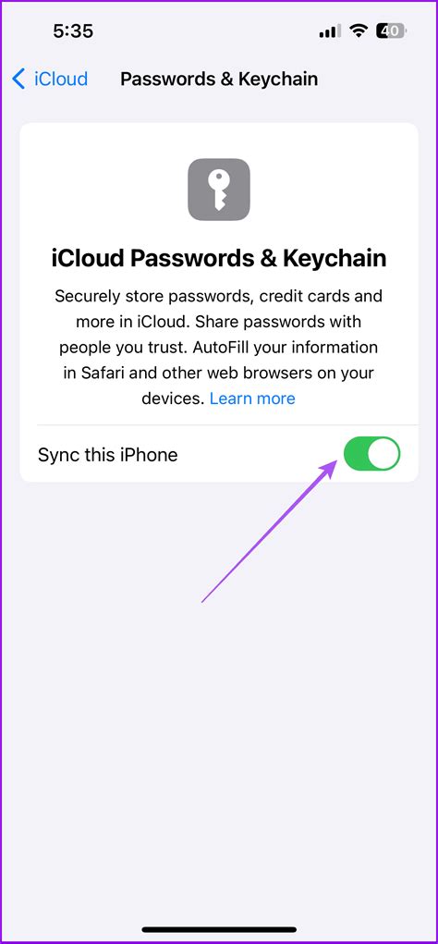Viewport: 438px width, 944px height.
Task: Tap the purple arrowhead near the toggle
Action: pyautogui.click(x=330, y=469)
